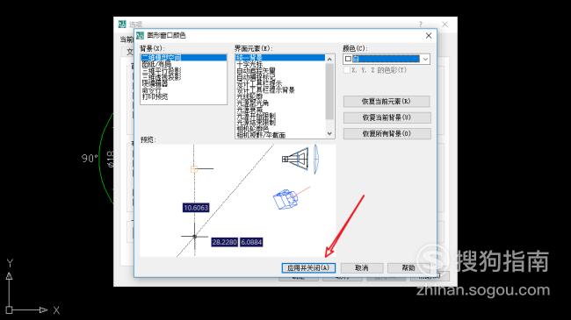Click the white color swatch in 颜色 combo
The height and width of the screenshot is (320, 571).
pyautogui.click(x=348, y=59)
